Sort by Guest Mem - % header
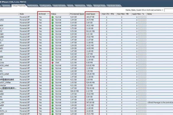 pos(138,14)
